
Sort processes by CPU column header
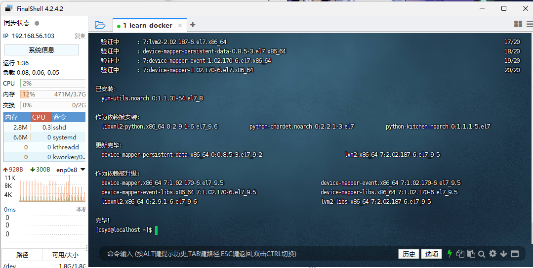[x=39, y=117]
